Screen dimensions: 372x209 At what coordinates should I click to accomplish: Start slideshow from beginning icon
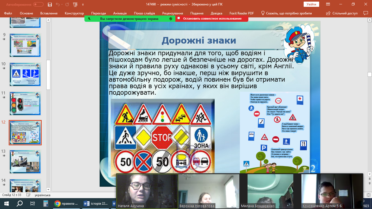(x=75, y=4)
